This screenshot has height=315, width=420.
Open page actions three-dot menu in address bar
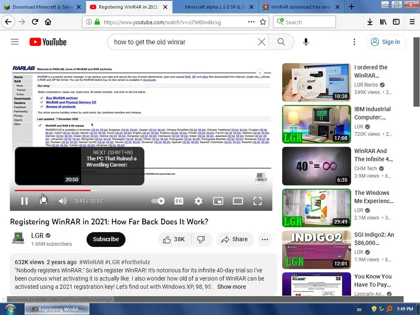coord(251,22)
